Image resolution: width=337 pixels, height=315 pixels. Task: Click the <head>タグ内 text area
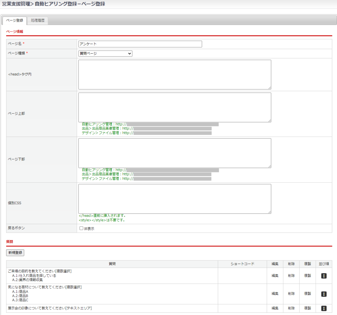[174, 75]
